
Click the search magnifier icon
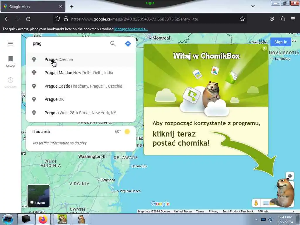(x=113, y=44)
